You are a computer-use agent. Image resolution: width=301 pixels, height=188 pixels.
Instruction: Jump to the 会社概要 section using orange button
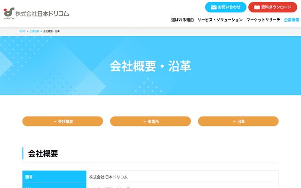(x=63, y=121)
